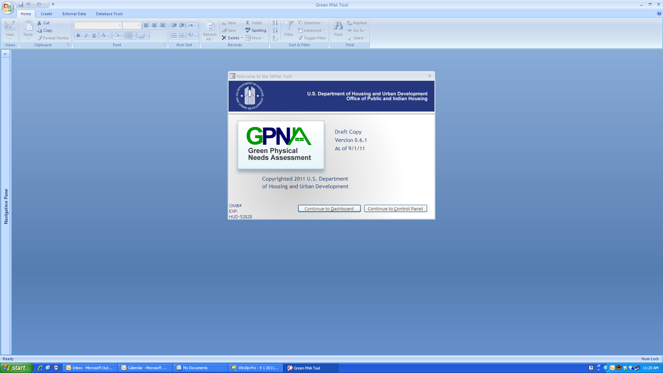Open the Create ribbon tab
This screenshot has width=663, height=373.
tap(46, 14)
